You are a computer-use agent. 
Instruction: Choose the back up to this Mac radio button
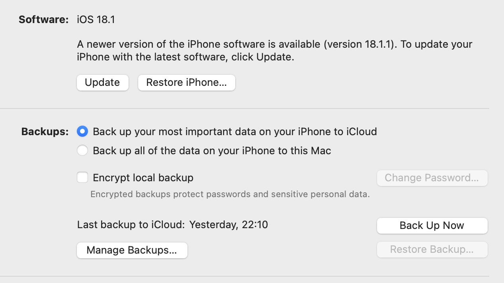point(82,151)
